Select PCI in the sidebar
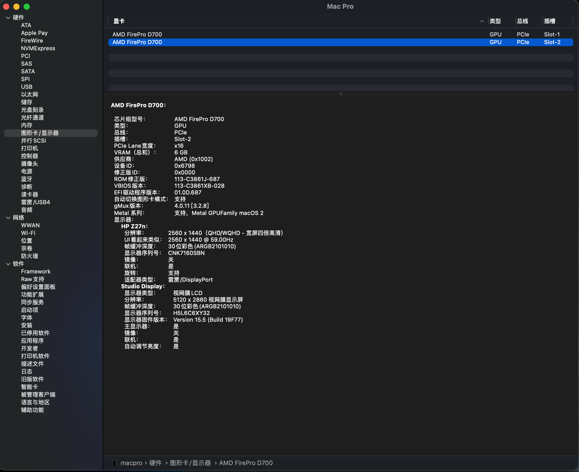579x472 pixels. 26,56
